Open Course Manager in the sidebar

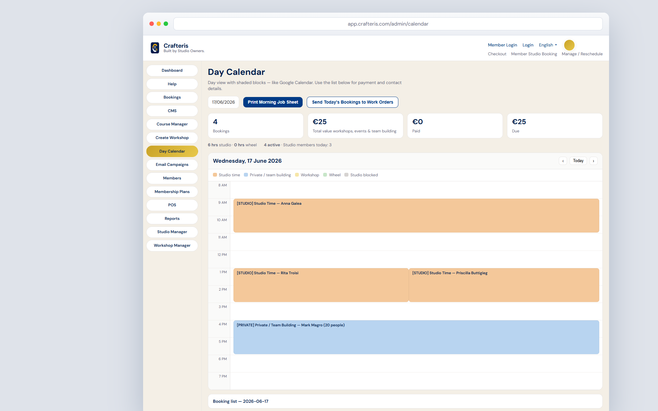172,124
